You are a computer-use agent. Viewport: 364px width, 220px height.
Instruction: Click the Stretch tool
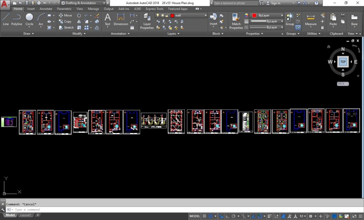coord(66,27)
